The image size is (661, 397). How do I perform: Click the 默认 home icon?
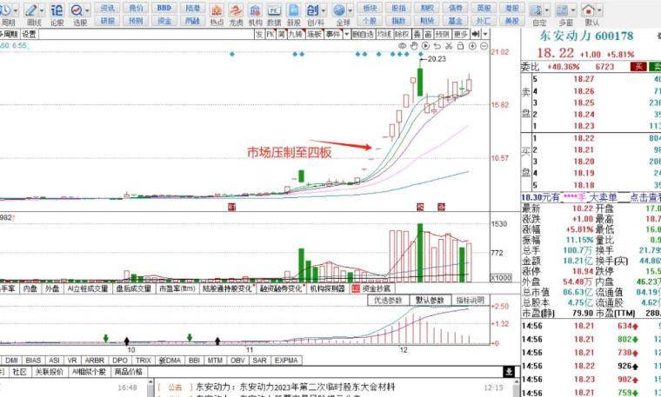(589, 10)
